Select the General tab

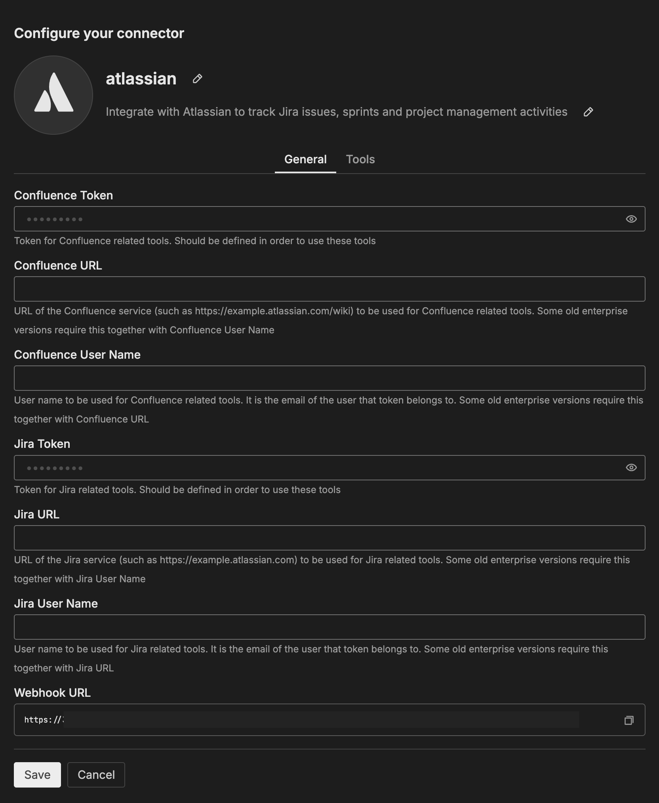[305, 159]
